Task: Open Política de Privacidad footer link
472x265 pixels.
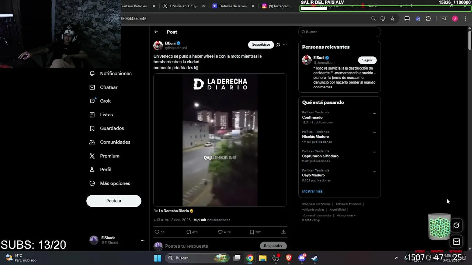Action: (348, 204)
